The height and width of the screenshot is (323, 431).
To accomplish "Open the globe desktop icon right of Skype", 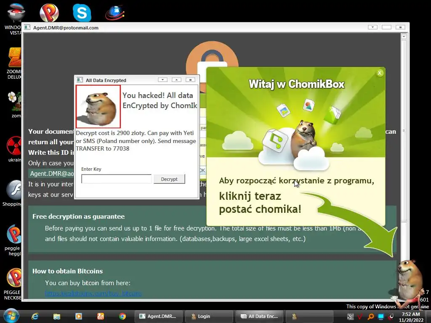I will tap(115, 13).
